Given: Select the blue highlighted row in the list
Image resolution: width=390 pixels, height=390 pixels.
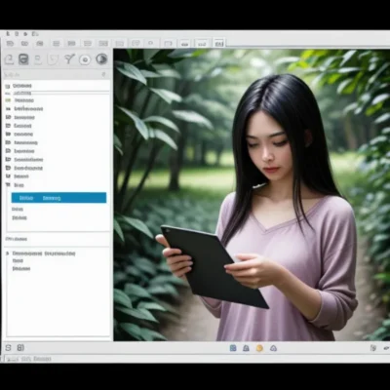Looking at the screenshot, I should pos(58,198).
